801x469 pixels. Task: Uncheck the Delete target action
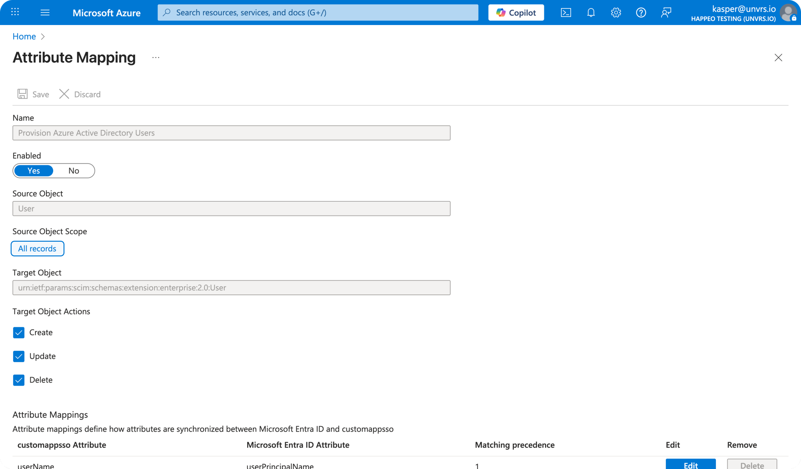tap(19, 380)
